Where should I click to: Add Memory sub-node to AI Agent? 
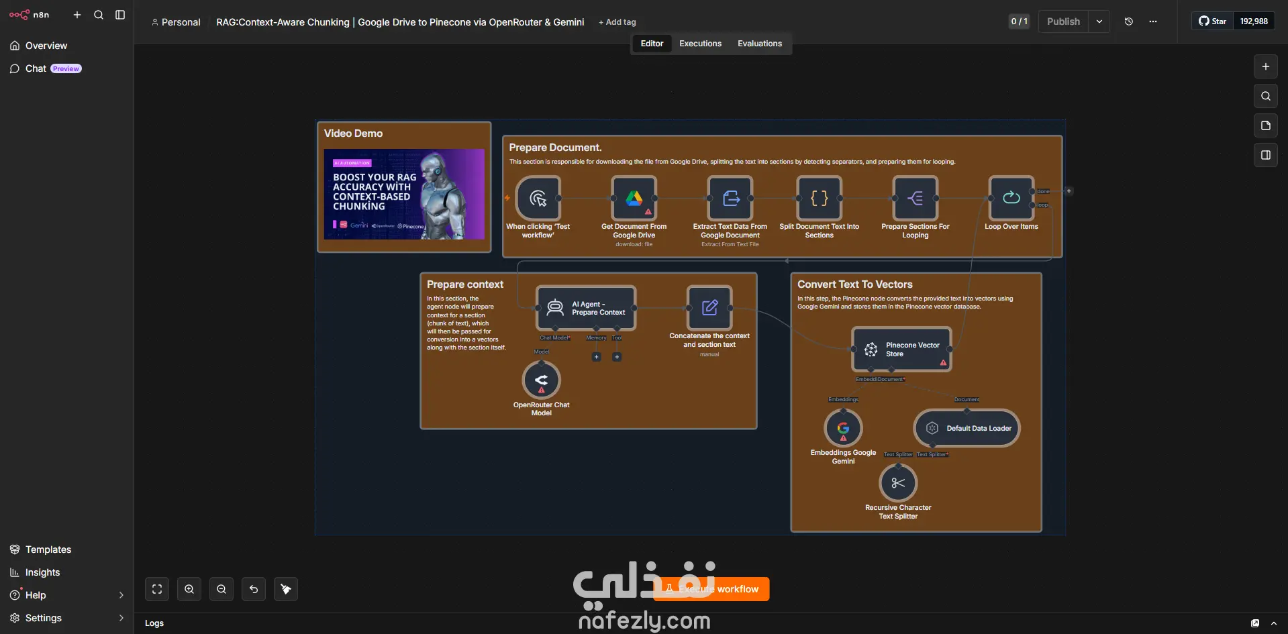click(596, 357)
